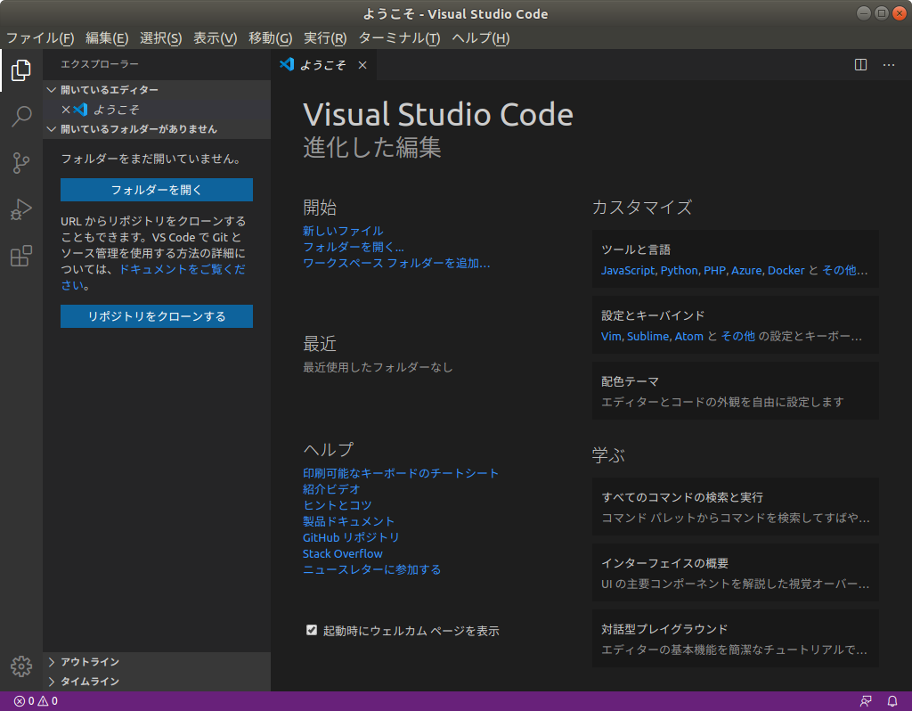The width and height of the screenshot is (912, 711).
Task: Select ようこそ entry in open editors
Action: tap(157, 110)
